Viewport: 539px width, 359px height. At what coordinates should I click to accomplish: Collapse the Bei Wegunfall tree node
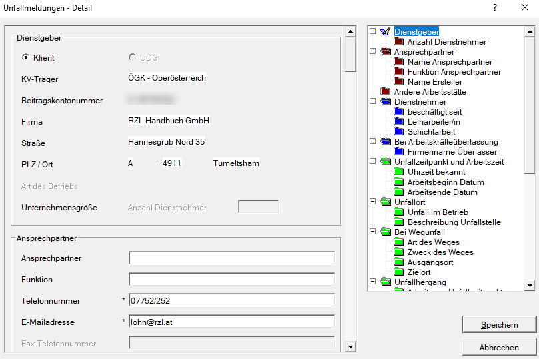pyautogui.click(x=372, y=232)
